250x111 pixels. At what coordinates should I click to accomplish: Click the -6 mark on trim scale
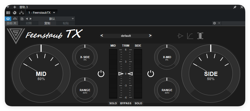pos(126,98)
